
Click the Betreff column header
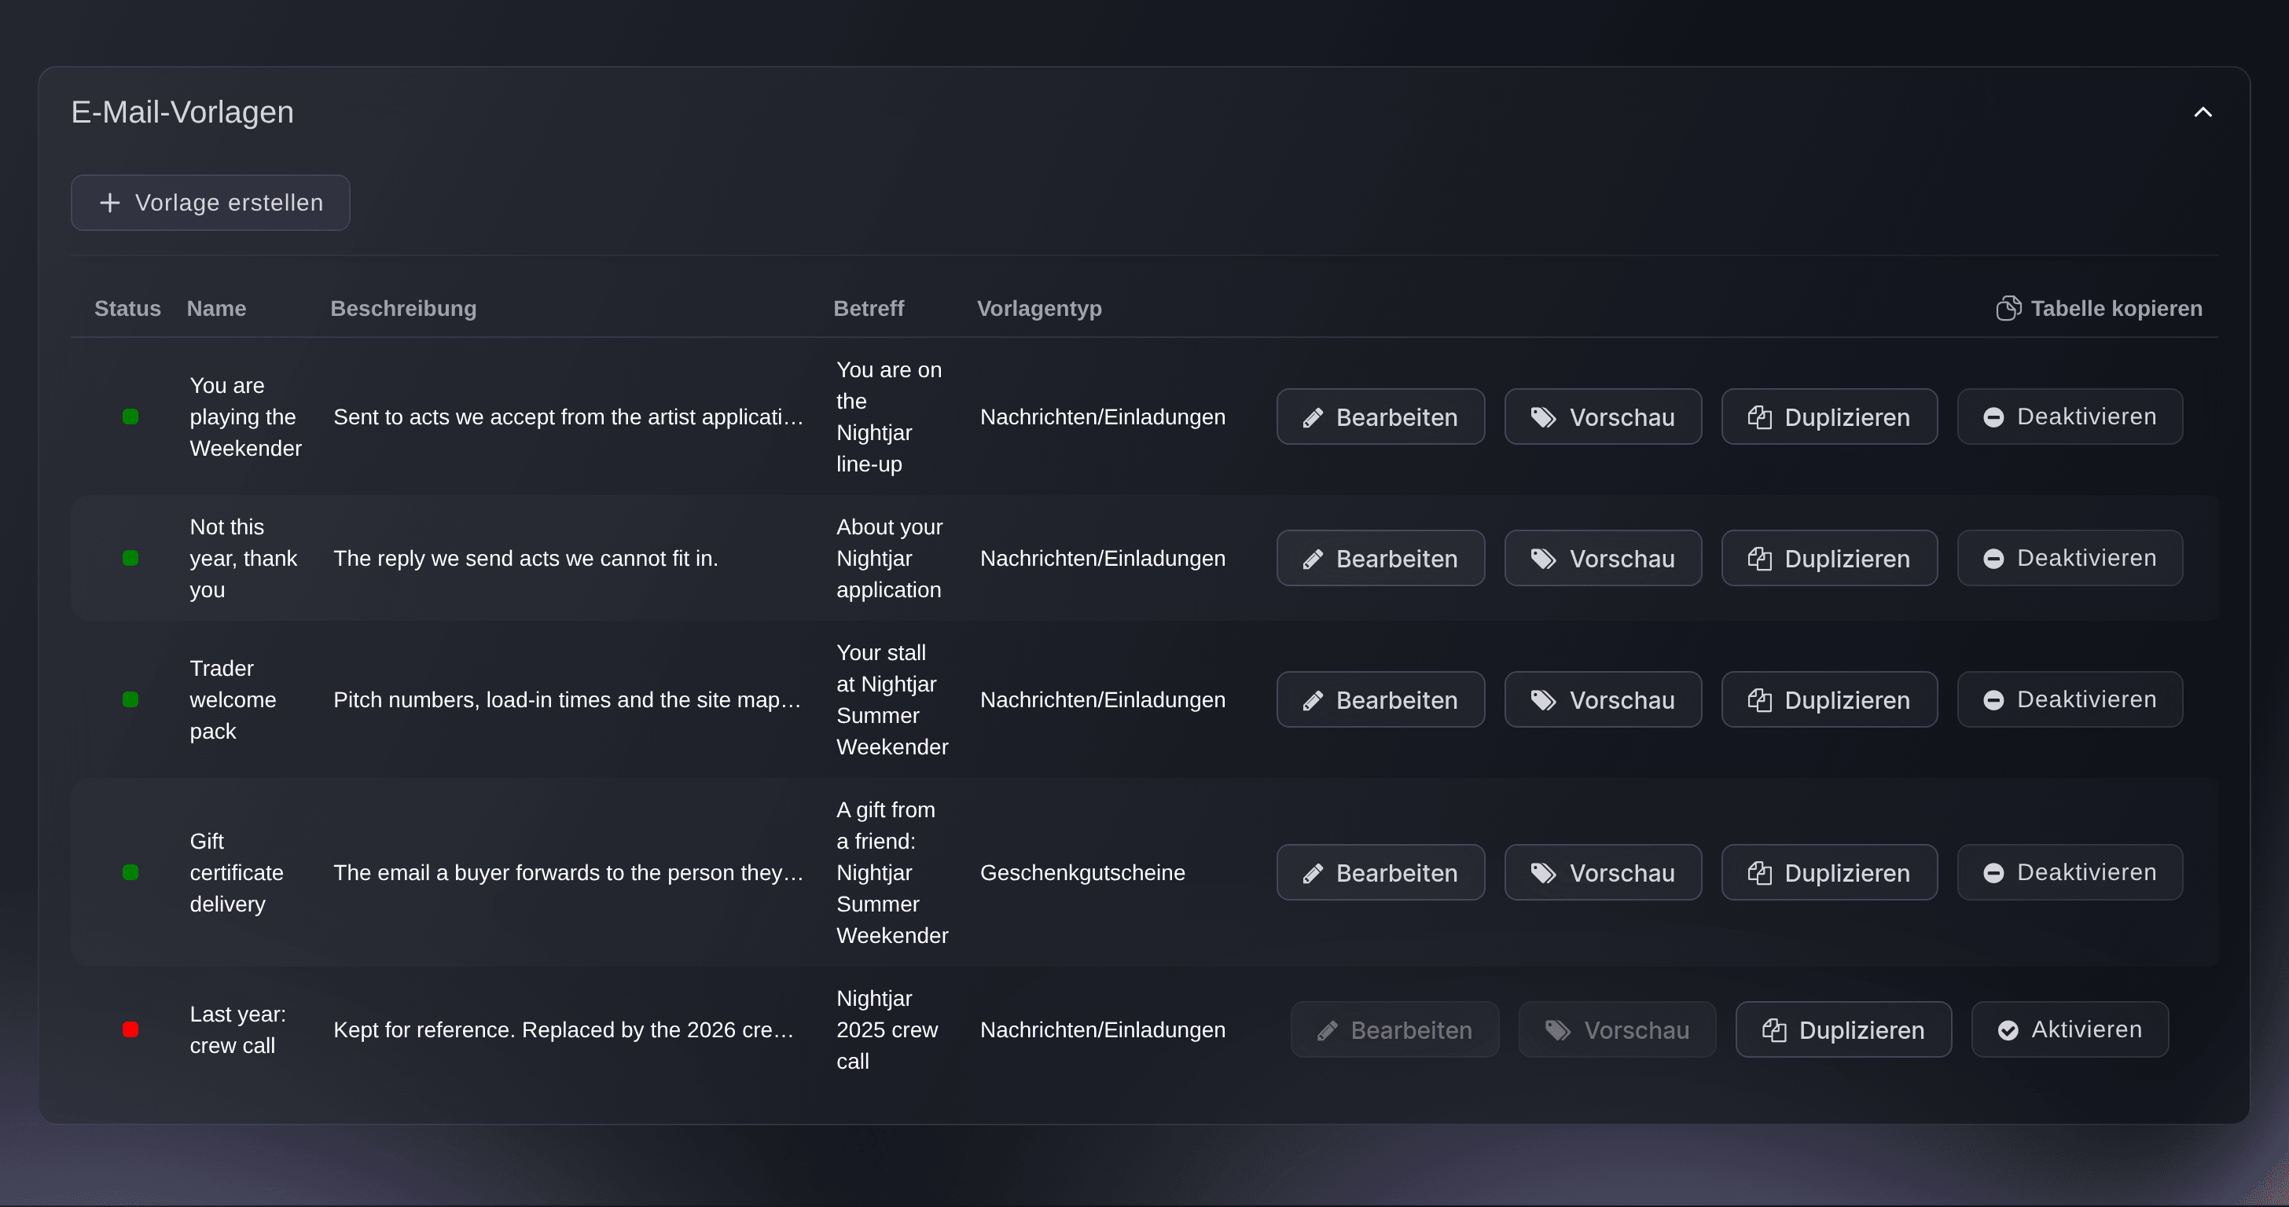868,308
